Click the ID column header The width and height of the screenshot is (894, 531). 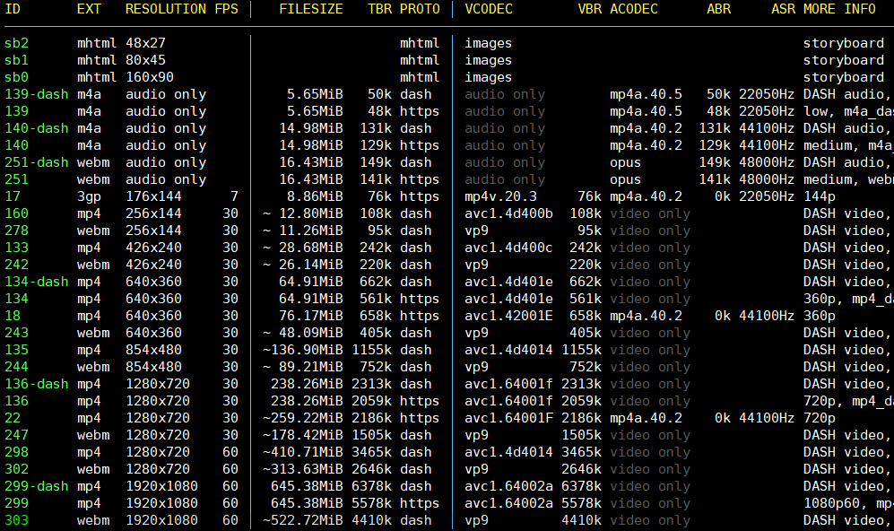tap(13, 9)
